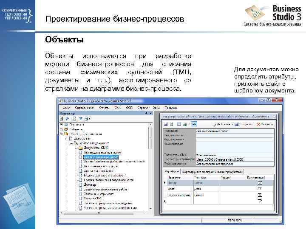
Task: Click the Комментарий text area
Action: pyautogui.click(x=235, y=147)
